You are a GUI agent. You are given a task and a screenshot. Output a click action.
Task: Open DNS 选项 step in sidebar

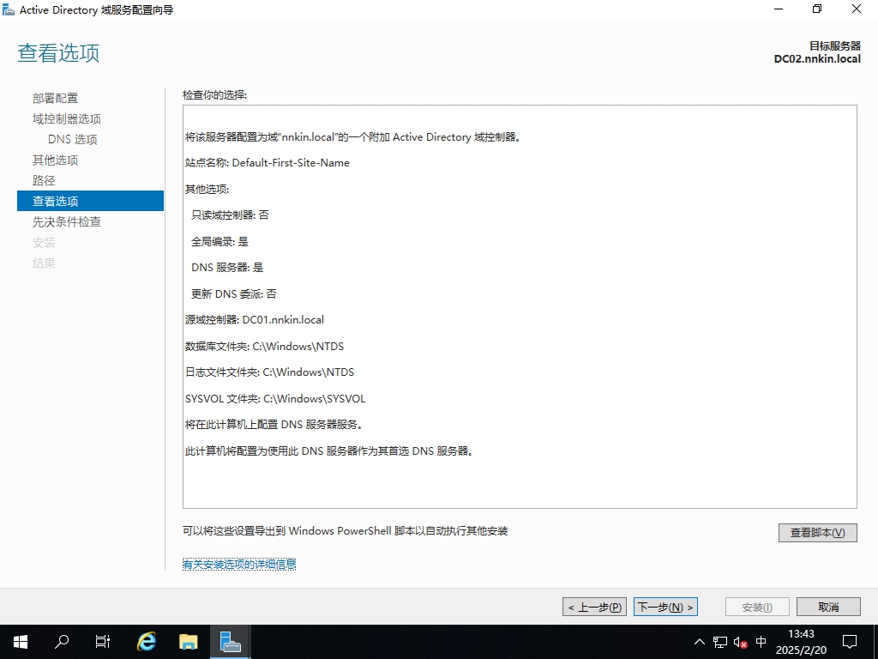(x=73, y=139)
